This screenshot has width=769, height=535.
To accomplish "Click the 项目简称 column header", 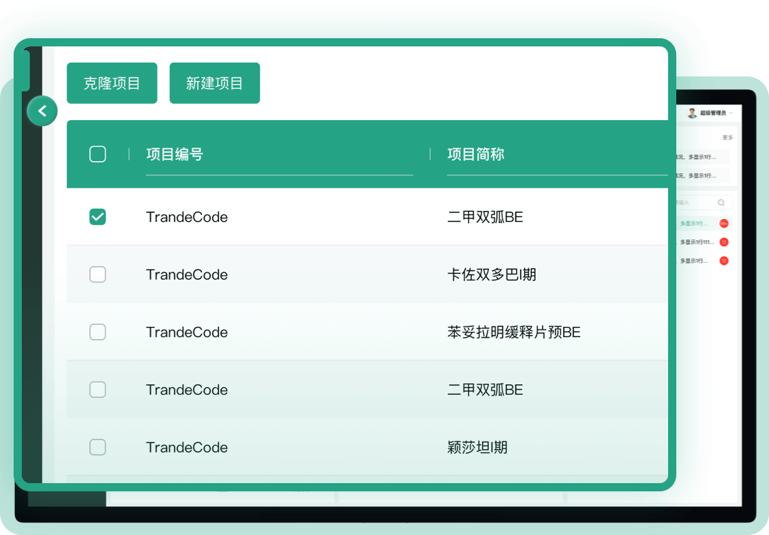I will pos(475,154).
